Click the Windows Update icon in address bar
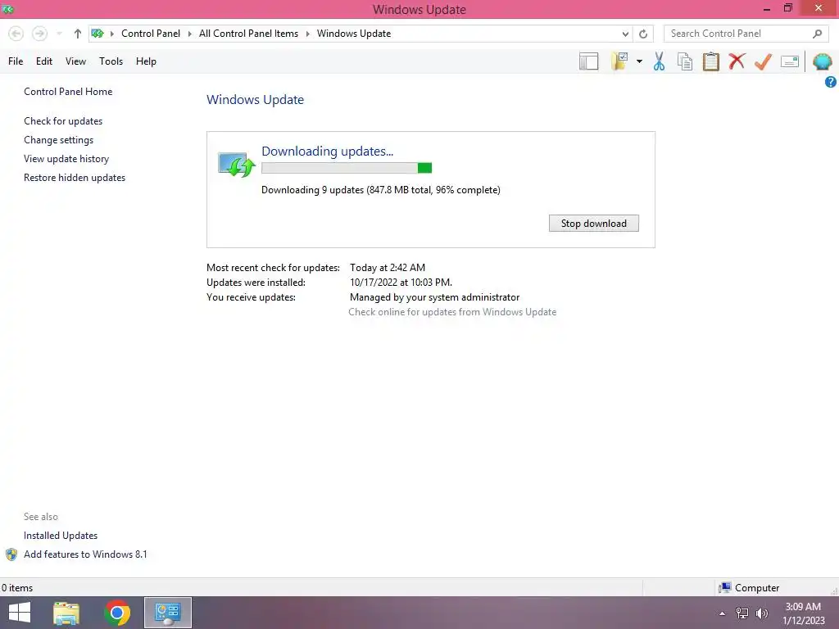Viewport: 839px width, 629px height. pyautogui.click(x=98, y=34)
